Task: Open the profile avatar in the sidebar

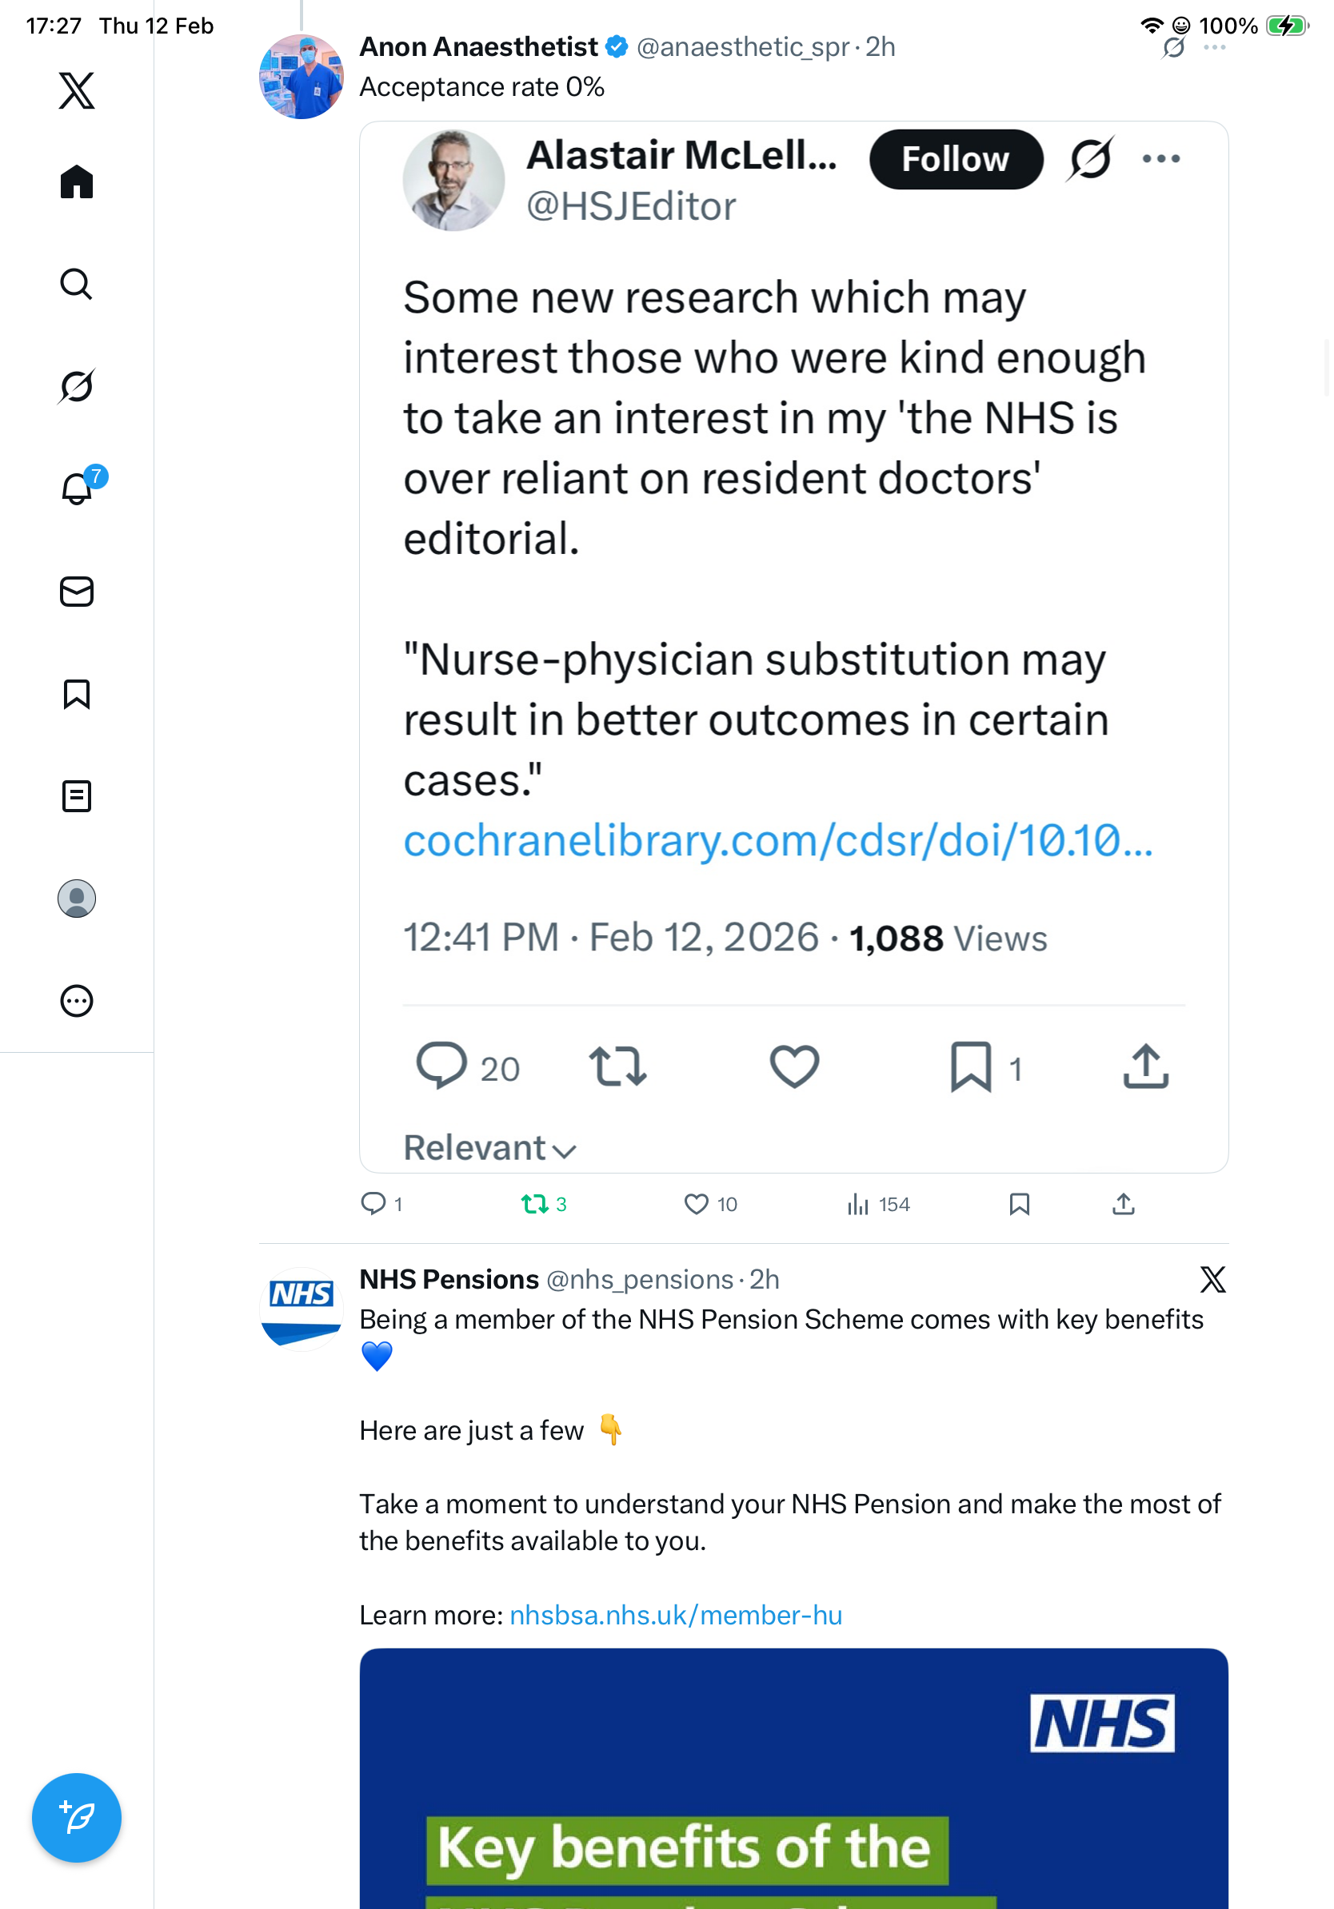Action: coord(77,899)
